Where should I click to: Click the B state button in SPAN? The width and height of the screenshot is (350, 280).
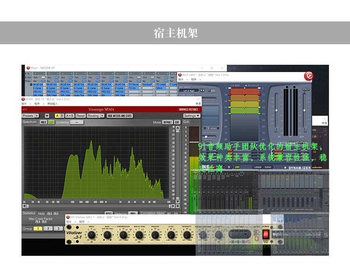click(62, 116)
